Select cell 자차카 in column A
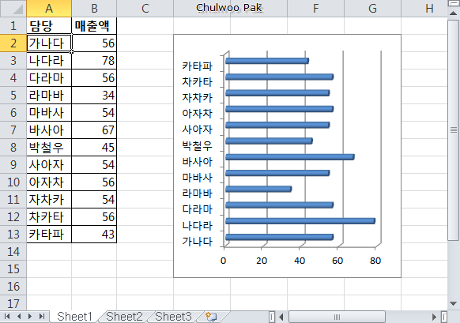 (x=49, y=199)
